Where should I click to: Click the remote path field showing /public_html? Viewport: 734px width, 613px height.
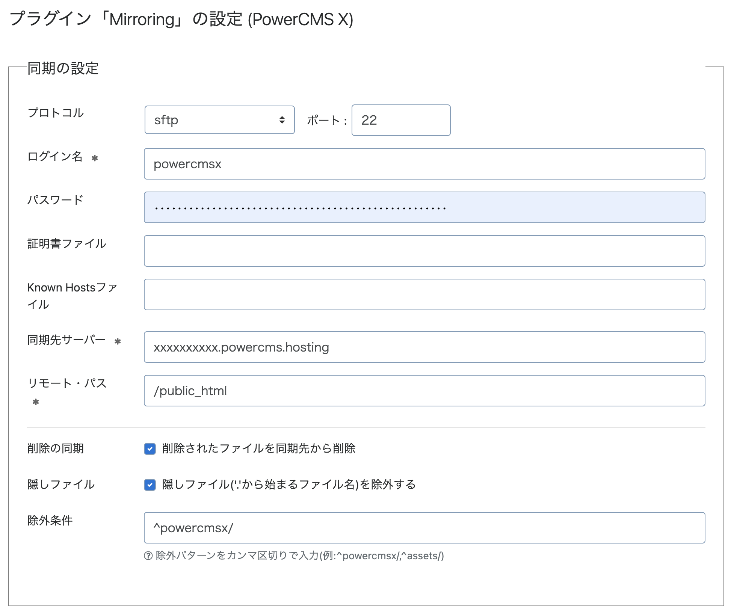pyautogui.click(x=424, y=391)
